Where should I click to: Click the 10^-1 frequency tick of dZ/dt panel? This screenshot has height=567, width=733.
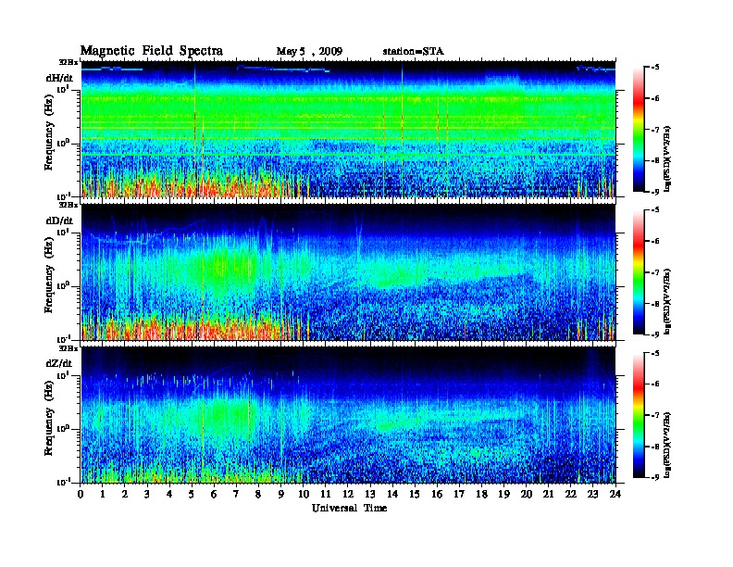(x=63, y=482)
